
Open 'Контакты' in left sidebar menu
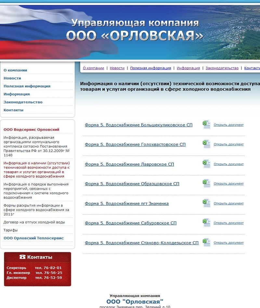pyautogui.click(x=13, y=110)
